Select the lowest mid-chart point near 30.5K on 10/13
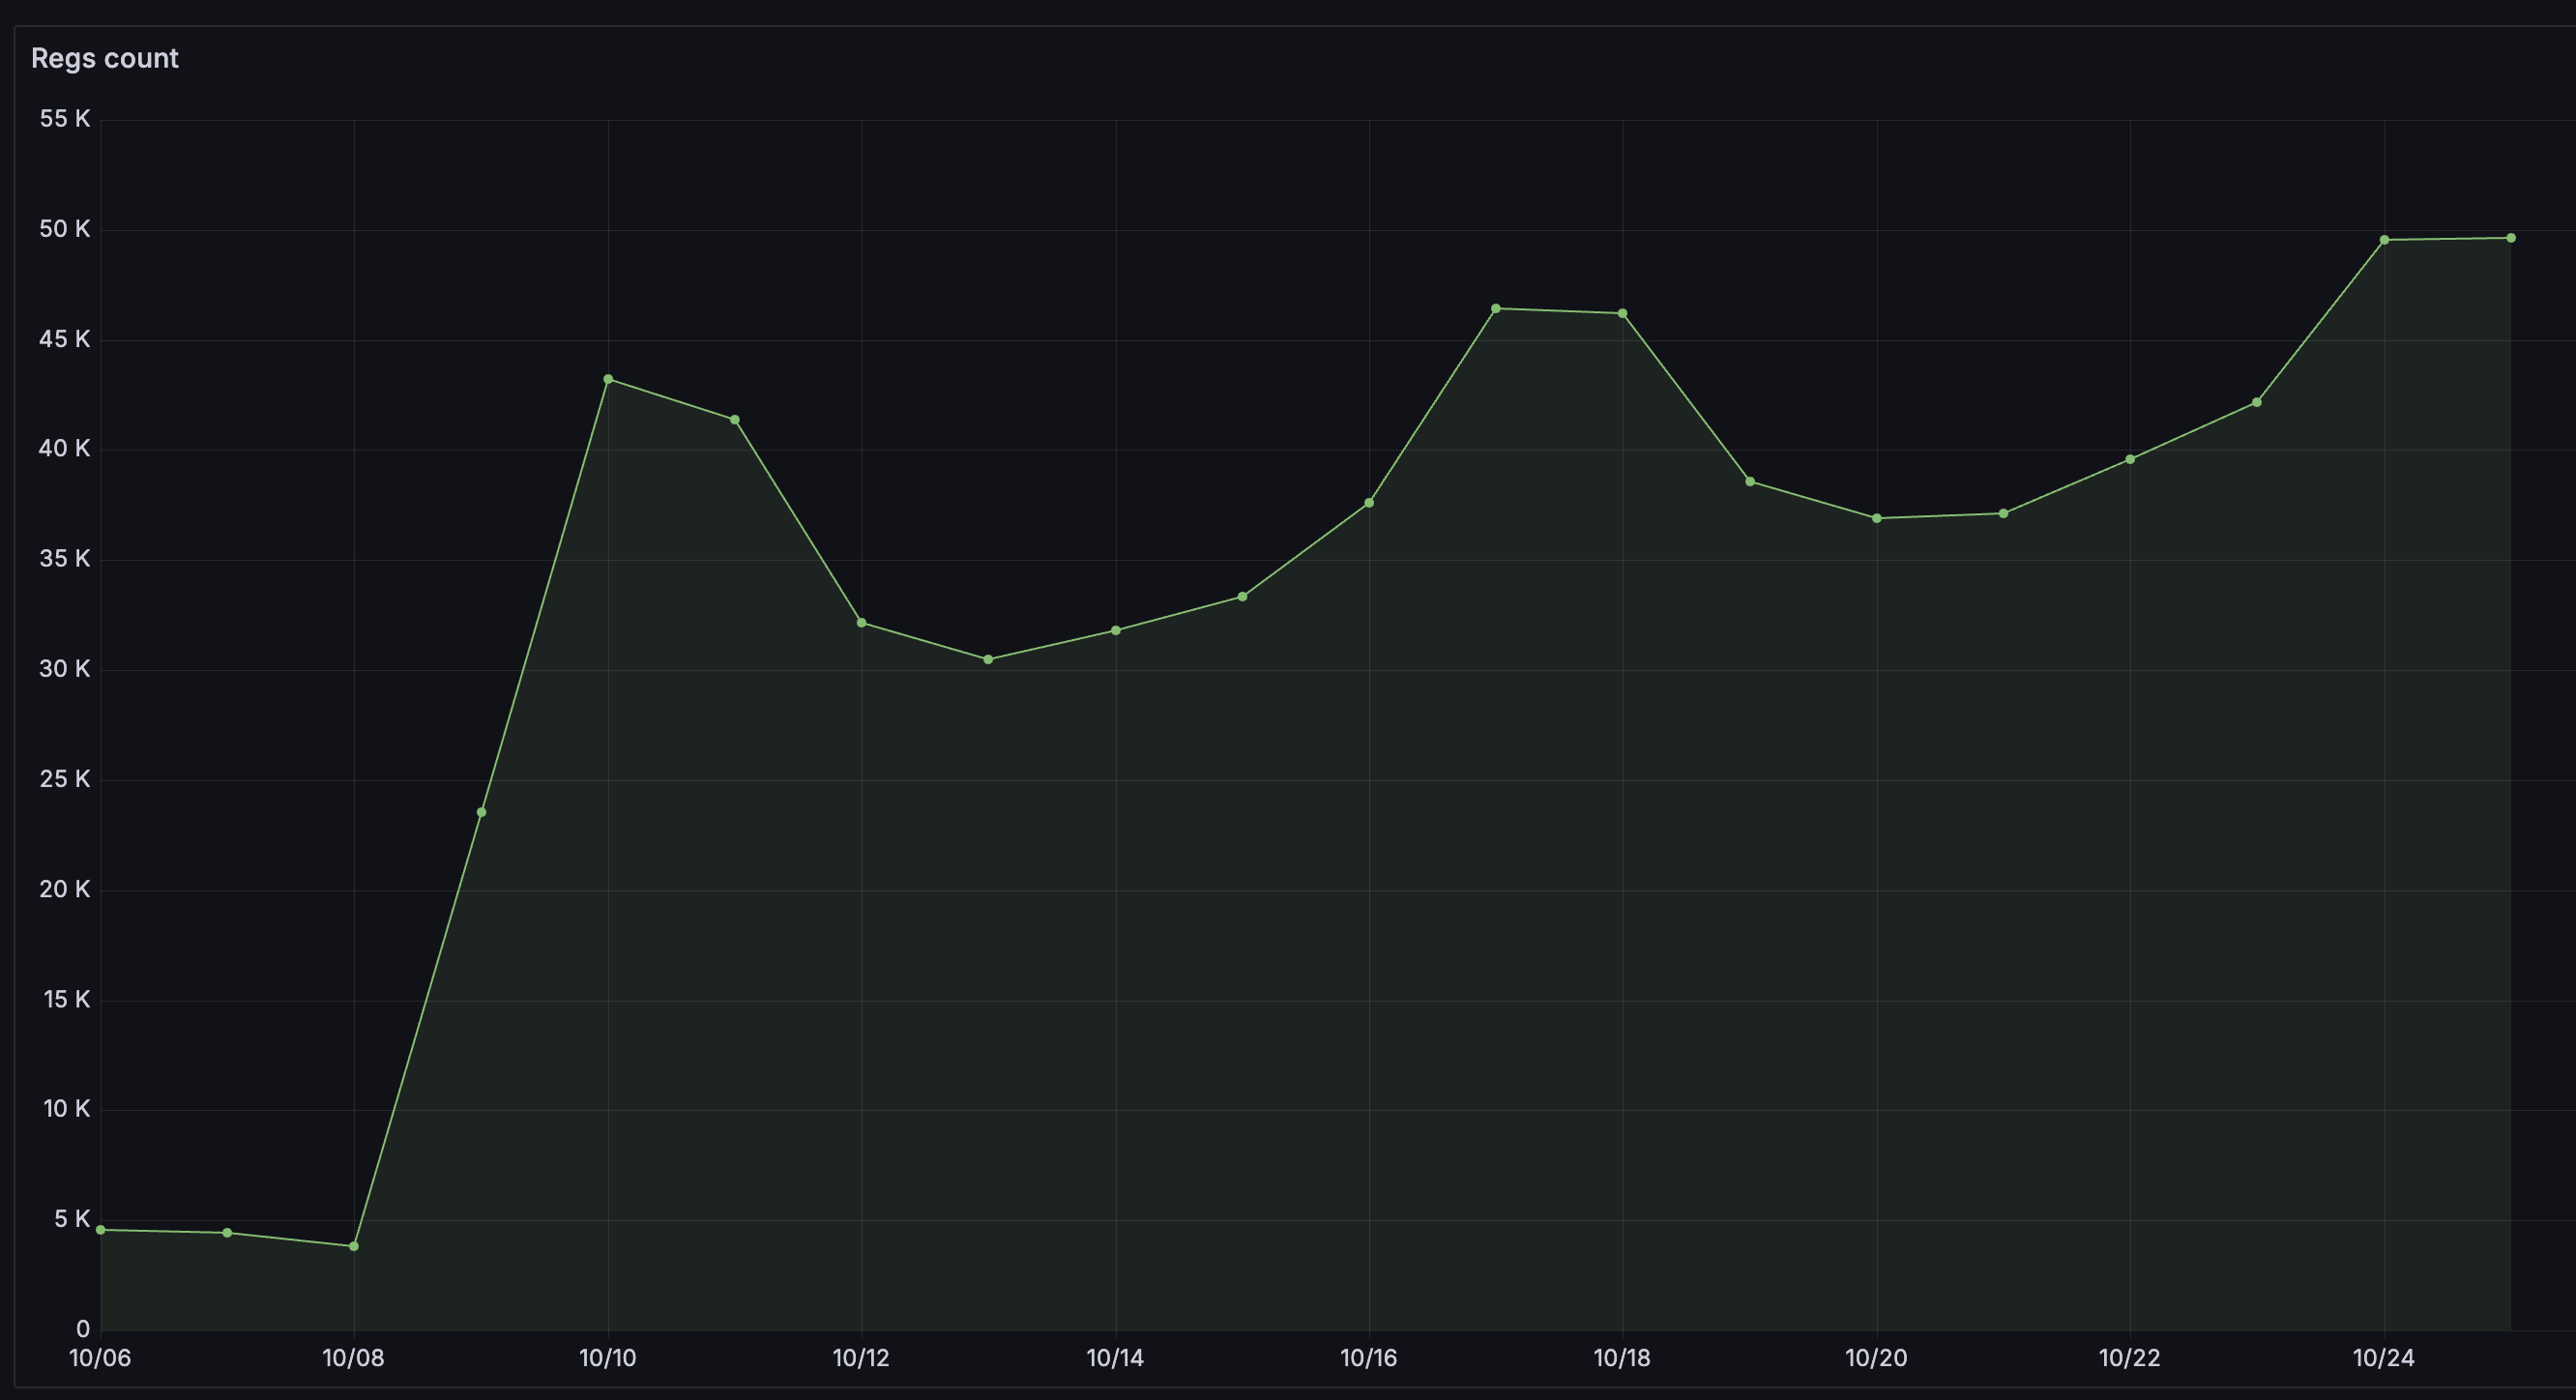2576x1400 pixels. coord(988,660)
